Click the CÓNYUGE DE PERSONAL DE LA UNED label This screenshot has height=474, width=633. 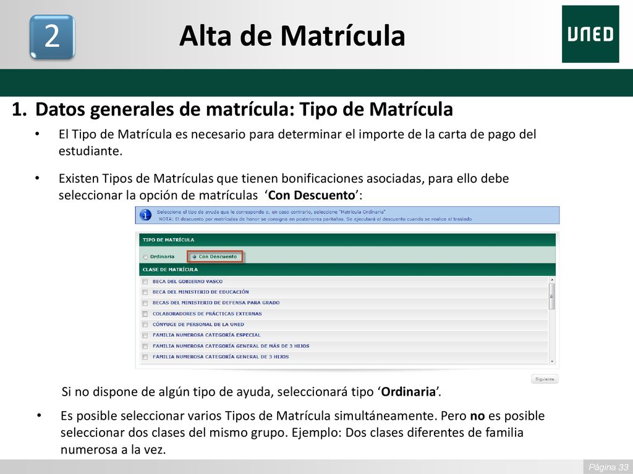click(x=198, y=325)
